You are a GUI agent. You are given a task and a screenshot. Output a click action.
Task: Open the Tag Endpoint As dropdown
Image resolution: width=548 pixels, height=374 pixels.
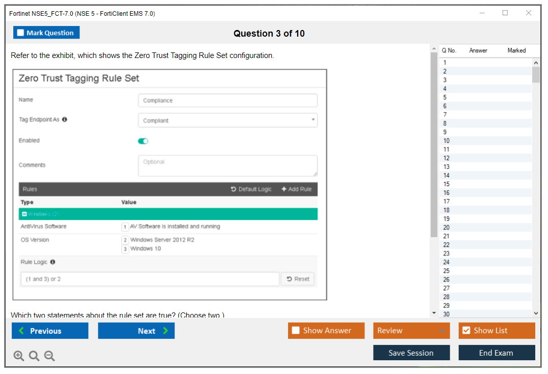point(227,121)
